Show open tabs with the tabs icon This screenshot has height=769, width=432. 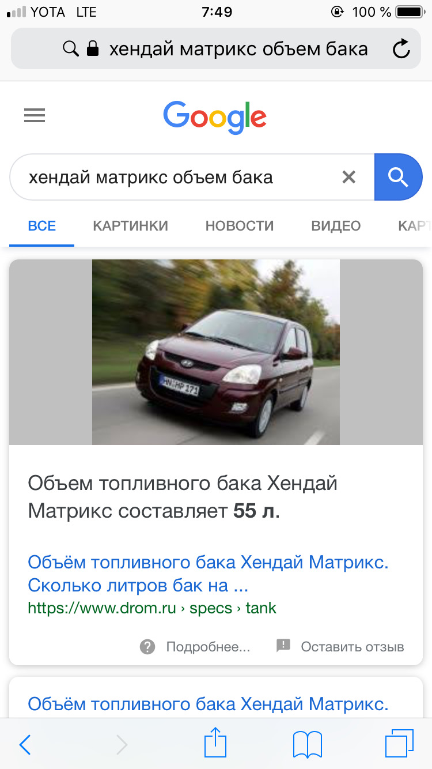[399, 744]
